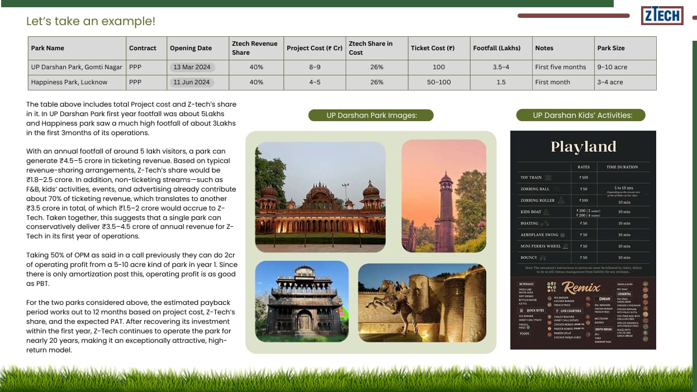The height and width of the screenshot is (392, 697).
Task: Open the horse rider statue photo
Action: 422,303
